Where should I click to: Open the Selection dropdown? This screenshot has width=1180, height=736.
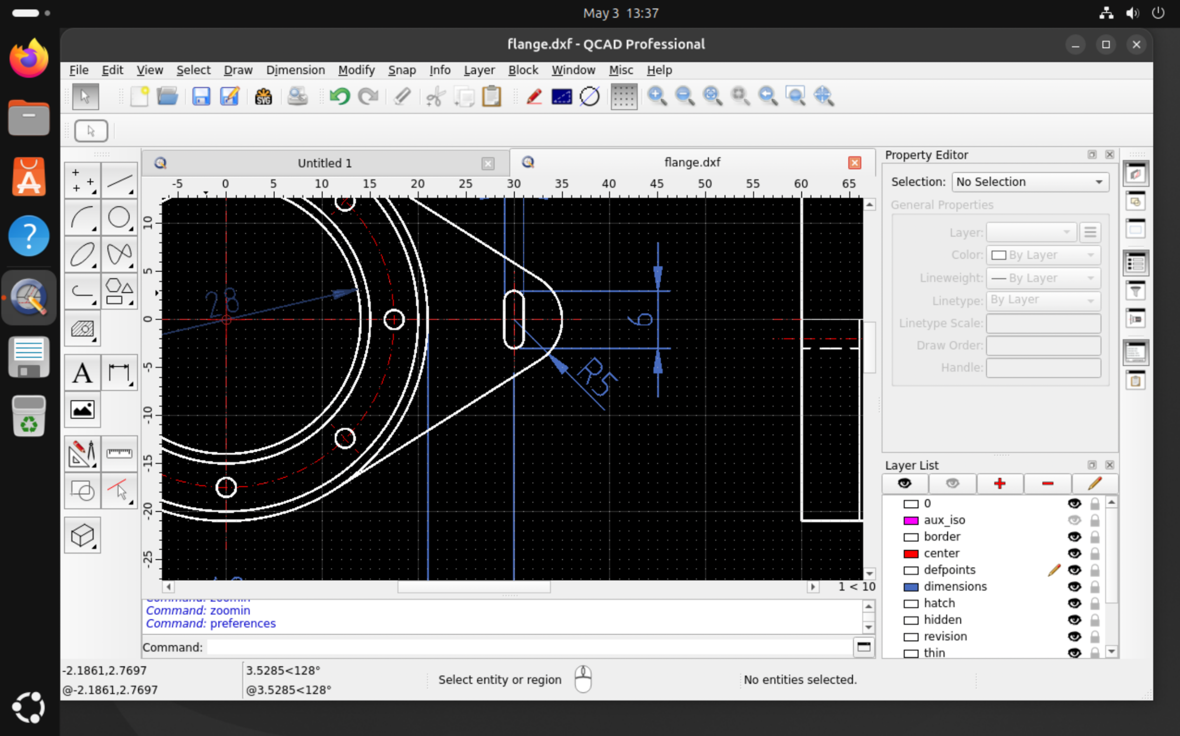coord(1030,182)
